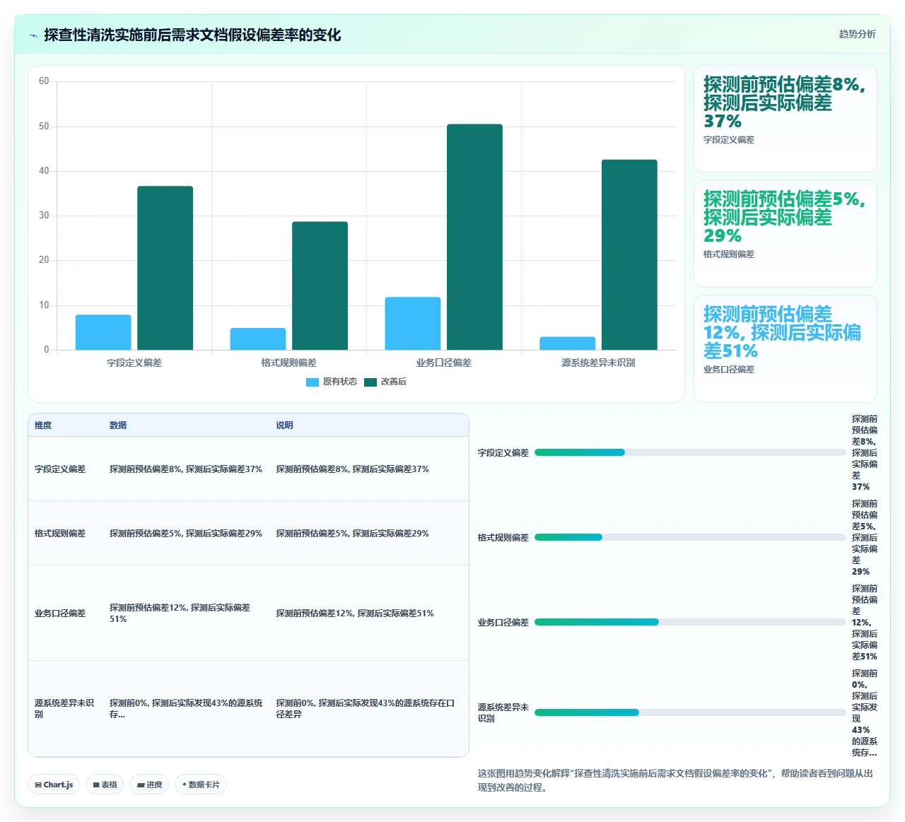Open the 探测后实际偏差37% data card
This screenshot has width=905, height=822.
coord(786,119)
